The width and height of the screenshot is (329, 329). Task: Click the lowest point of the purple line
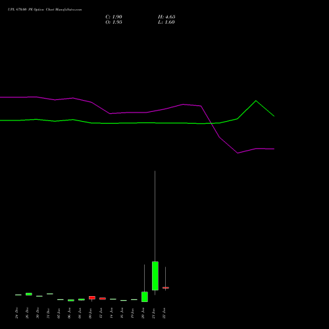tap(238, 153)
